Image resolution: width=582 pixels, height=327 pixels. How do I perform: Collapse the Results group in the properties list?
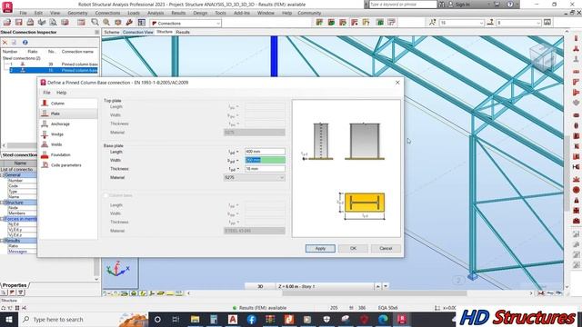[2, 241]
